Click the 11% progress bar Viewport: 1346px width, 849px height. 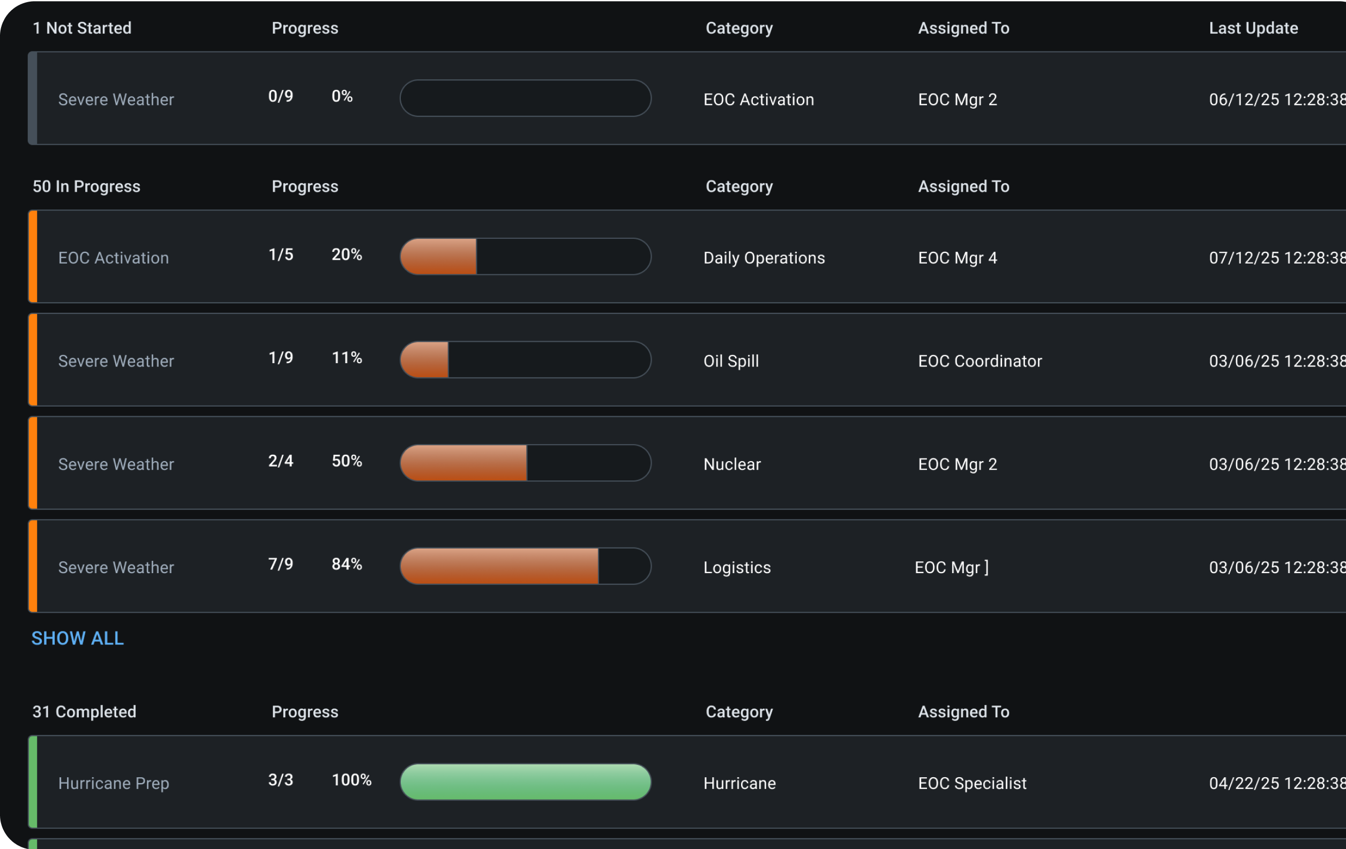click(525, 360)
